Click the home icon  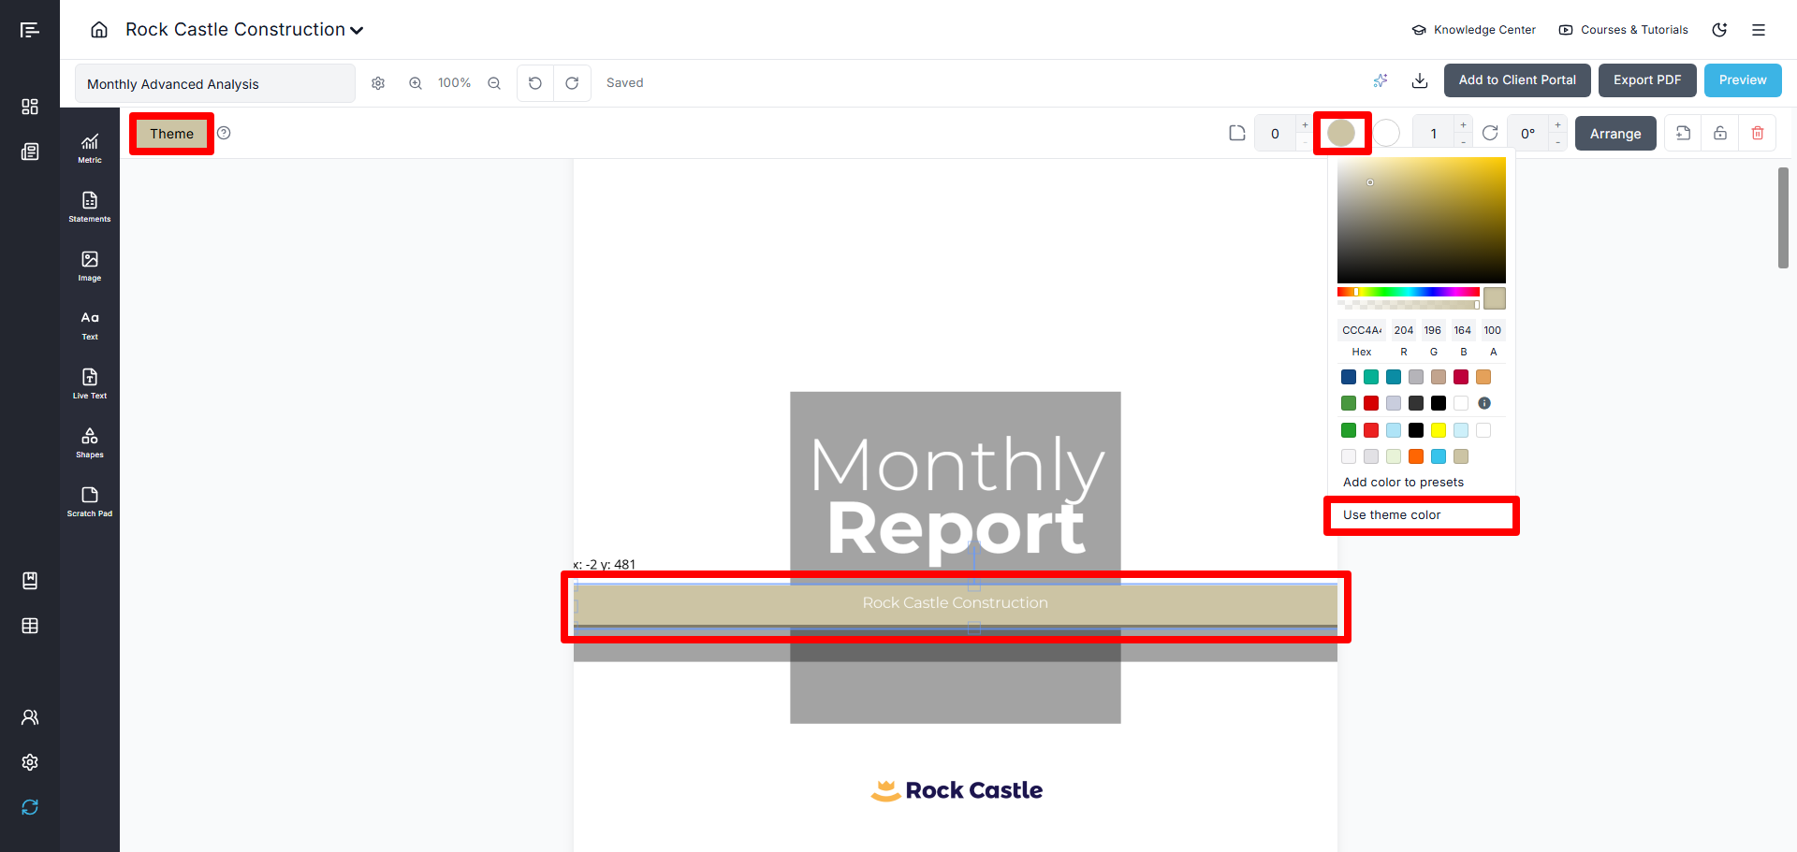pos(99,30)
